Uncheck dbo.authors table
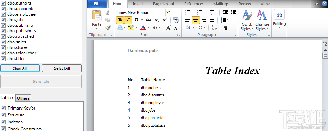Viewport: 328px width, 131px height. [3, 3]
